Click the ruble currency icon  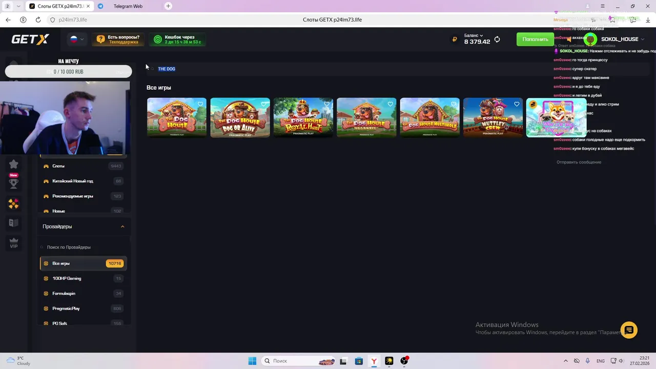click(x=455, y=39)
